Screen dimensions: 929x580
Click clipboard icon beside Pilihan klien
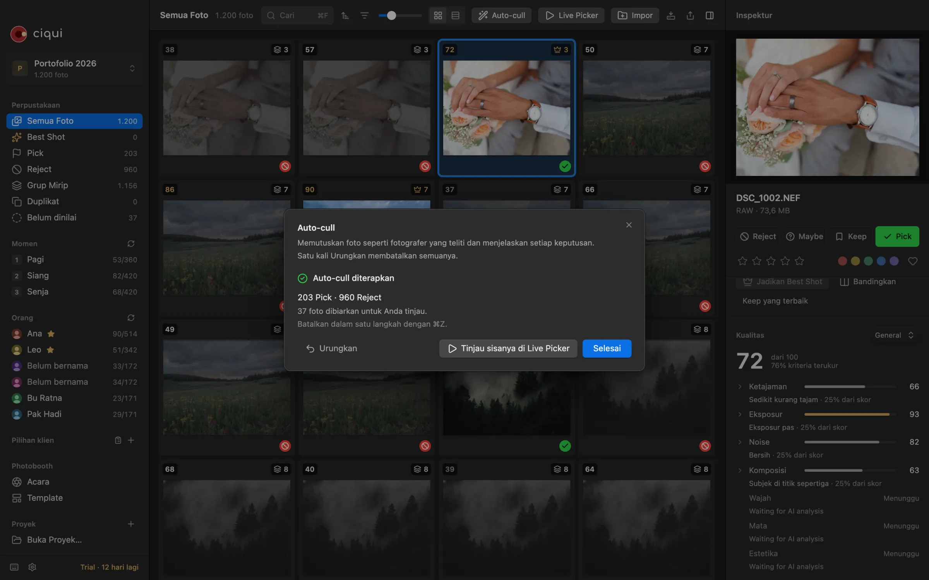click(118, 440)
